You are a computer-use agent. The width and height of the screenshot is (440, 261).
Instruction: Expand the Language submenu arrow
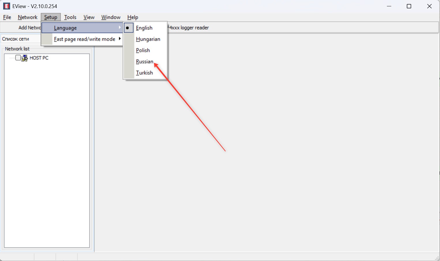click(x=119, y=28)
